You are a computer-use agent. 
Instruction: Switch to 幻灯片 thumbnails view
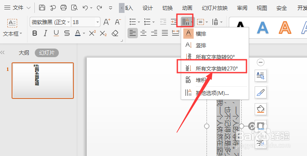coord(47,53)
